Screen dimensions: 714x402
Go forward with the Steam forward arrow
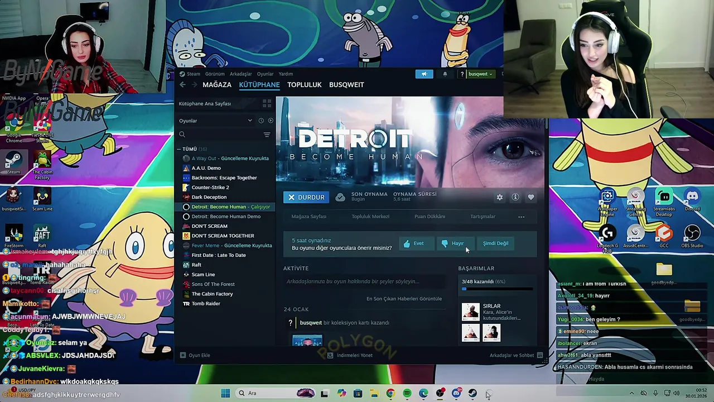coord(194,84)
